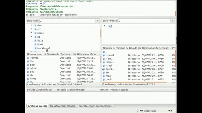Select the .trash folder icon in remote list
The height and width of the screenshot is (113, 202).
tap(104, 66)
